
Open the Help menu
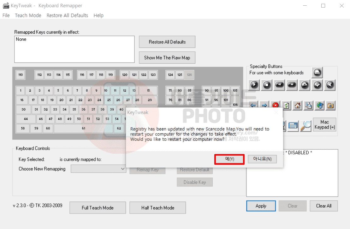[98, 15]
